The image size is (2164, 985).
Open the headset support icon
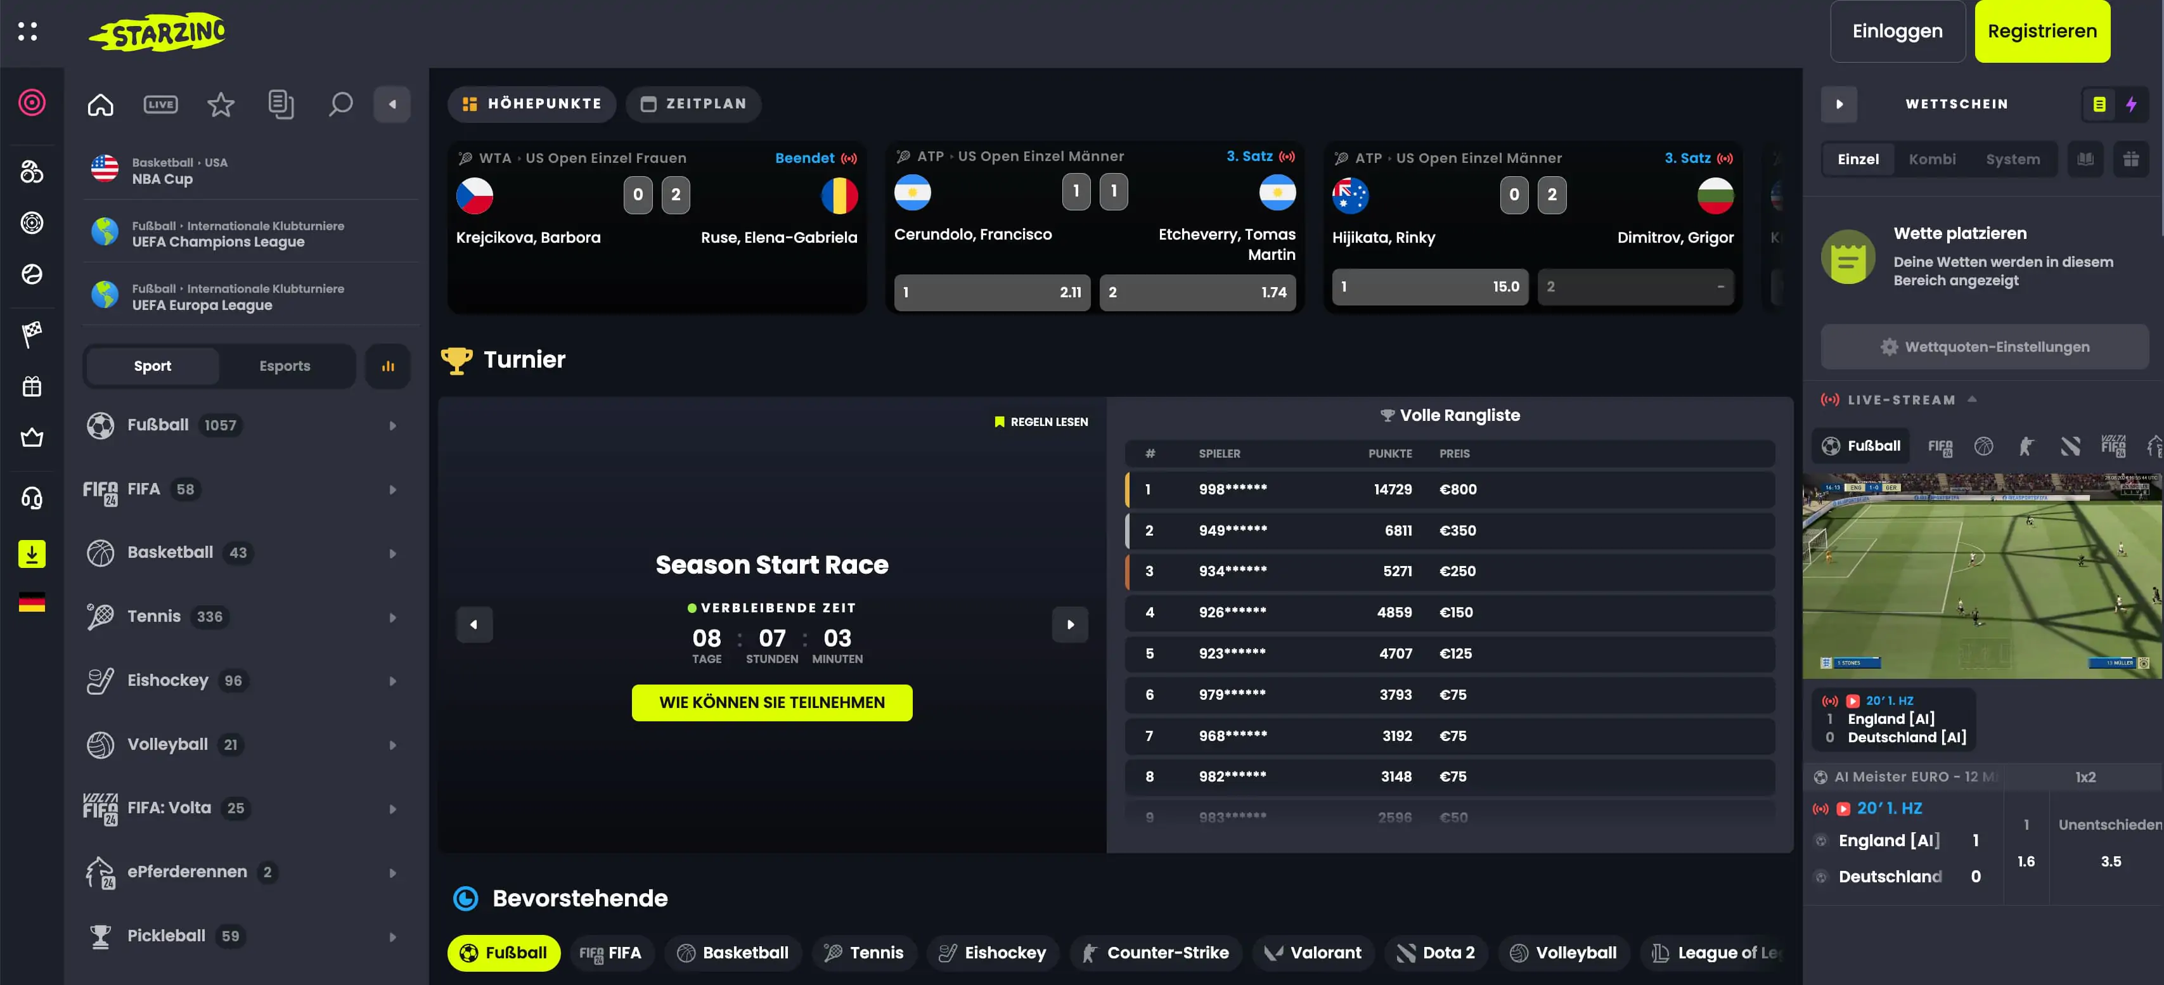tap(32, 498)
